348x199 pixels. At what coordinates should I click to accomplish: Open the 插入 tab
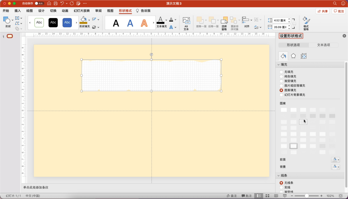17,11
